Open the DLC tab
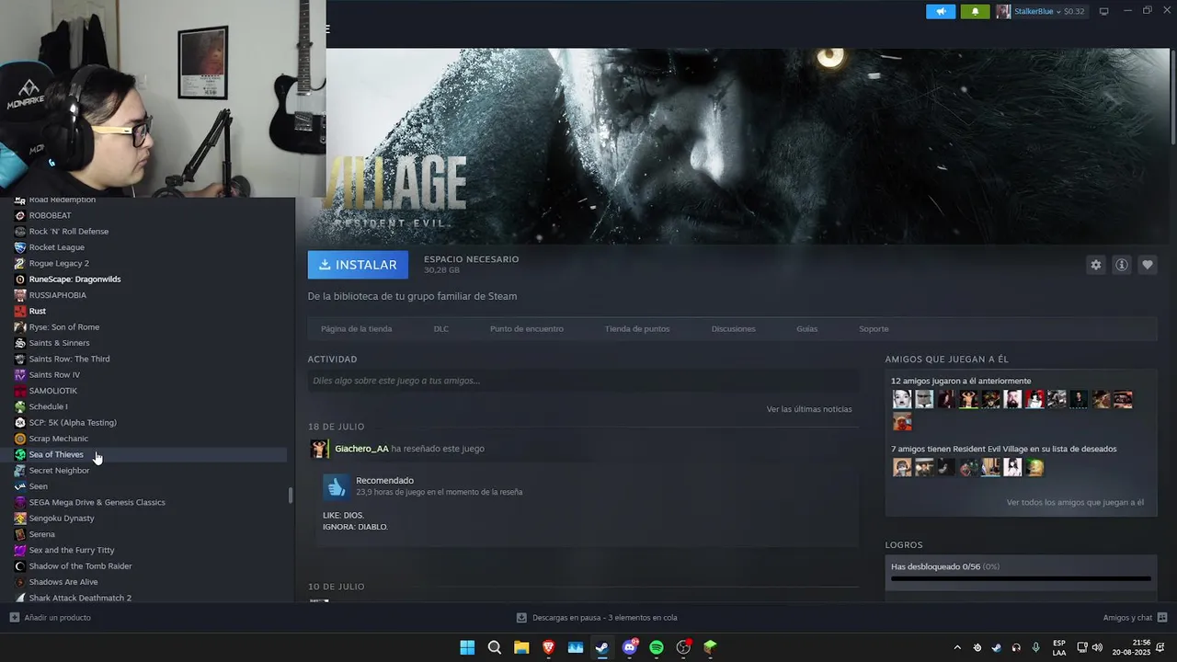The height and width of the screenshot is (662, 1177). [x=441, y=329]
